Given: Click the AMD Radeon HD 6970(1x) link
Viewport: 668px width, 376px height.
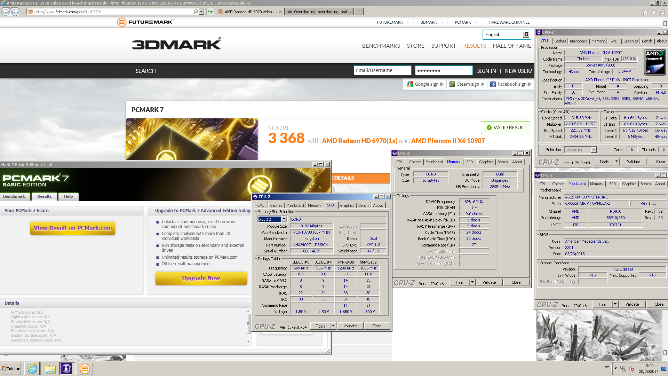Looking at the screenshot, I should (360, 141).
